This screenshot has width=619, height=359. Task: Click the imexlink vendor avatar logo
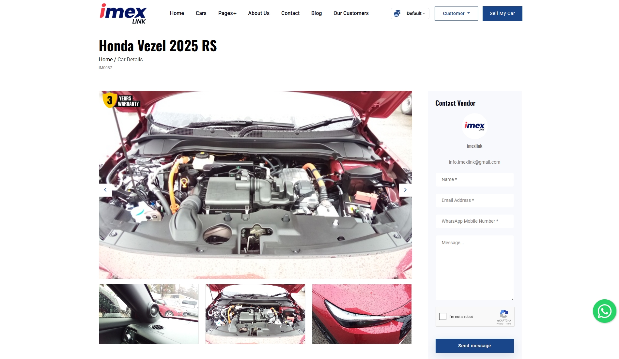tap(474, 126)
